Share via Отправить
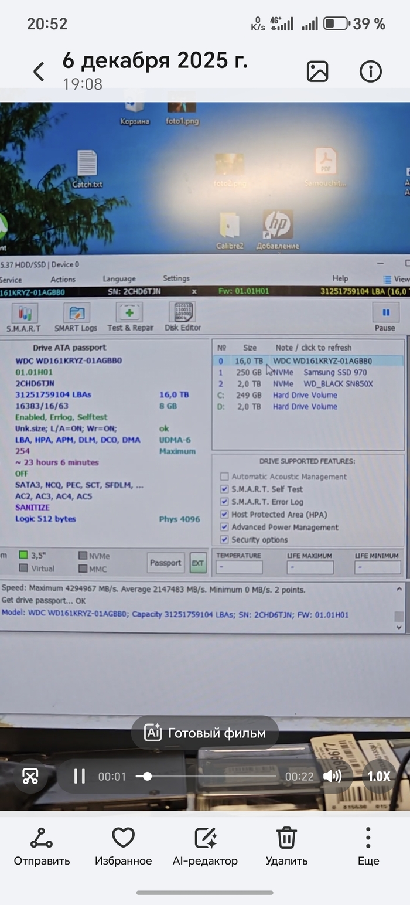The height and width of the screenshot is (905, 410). pyautogui.click(x=42, y=847)
